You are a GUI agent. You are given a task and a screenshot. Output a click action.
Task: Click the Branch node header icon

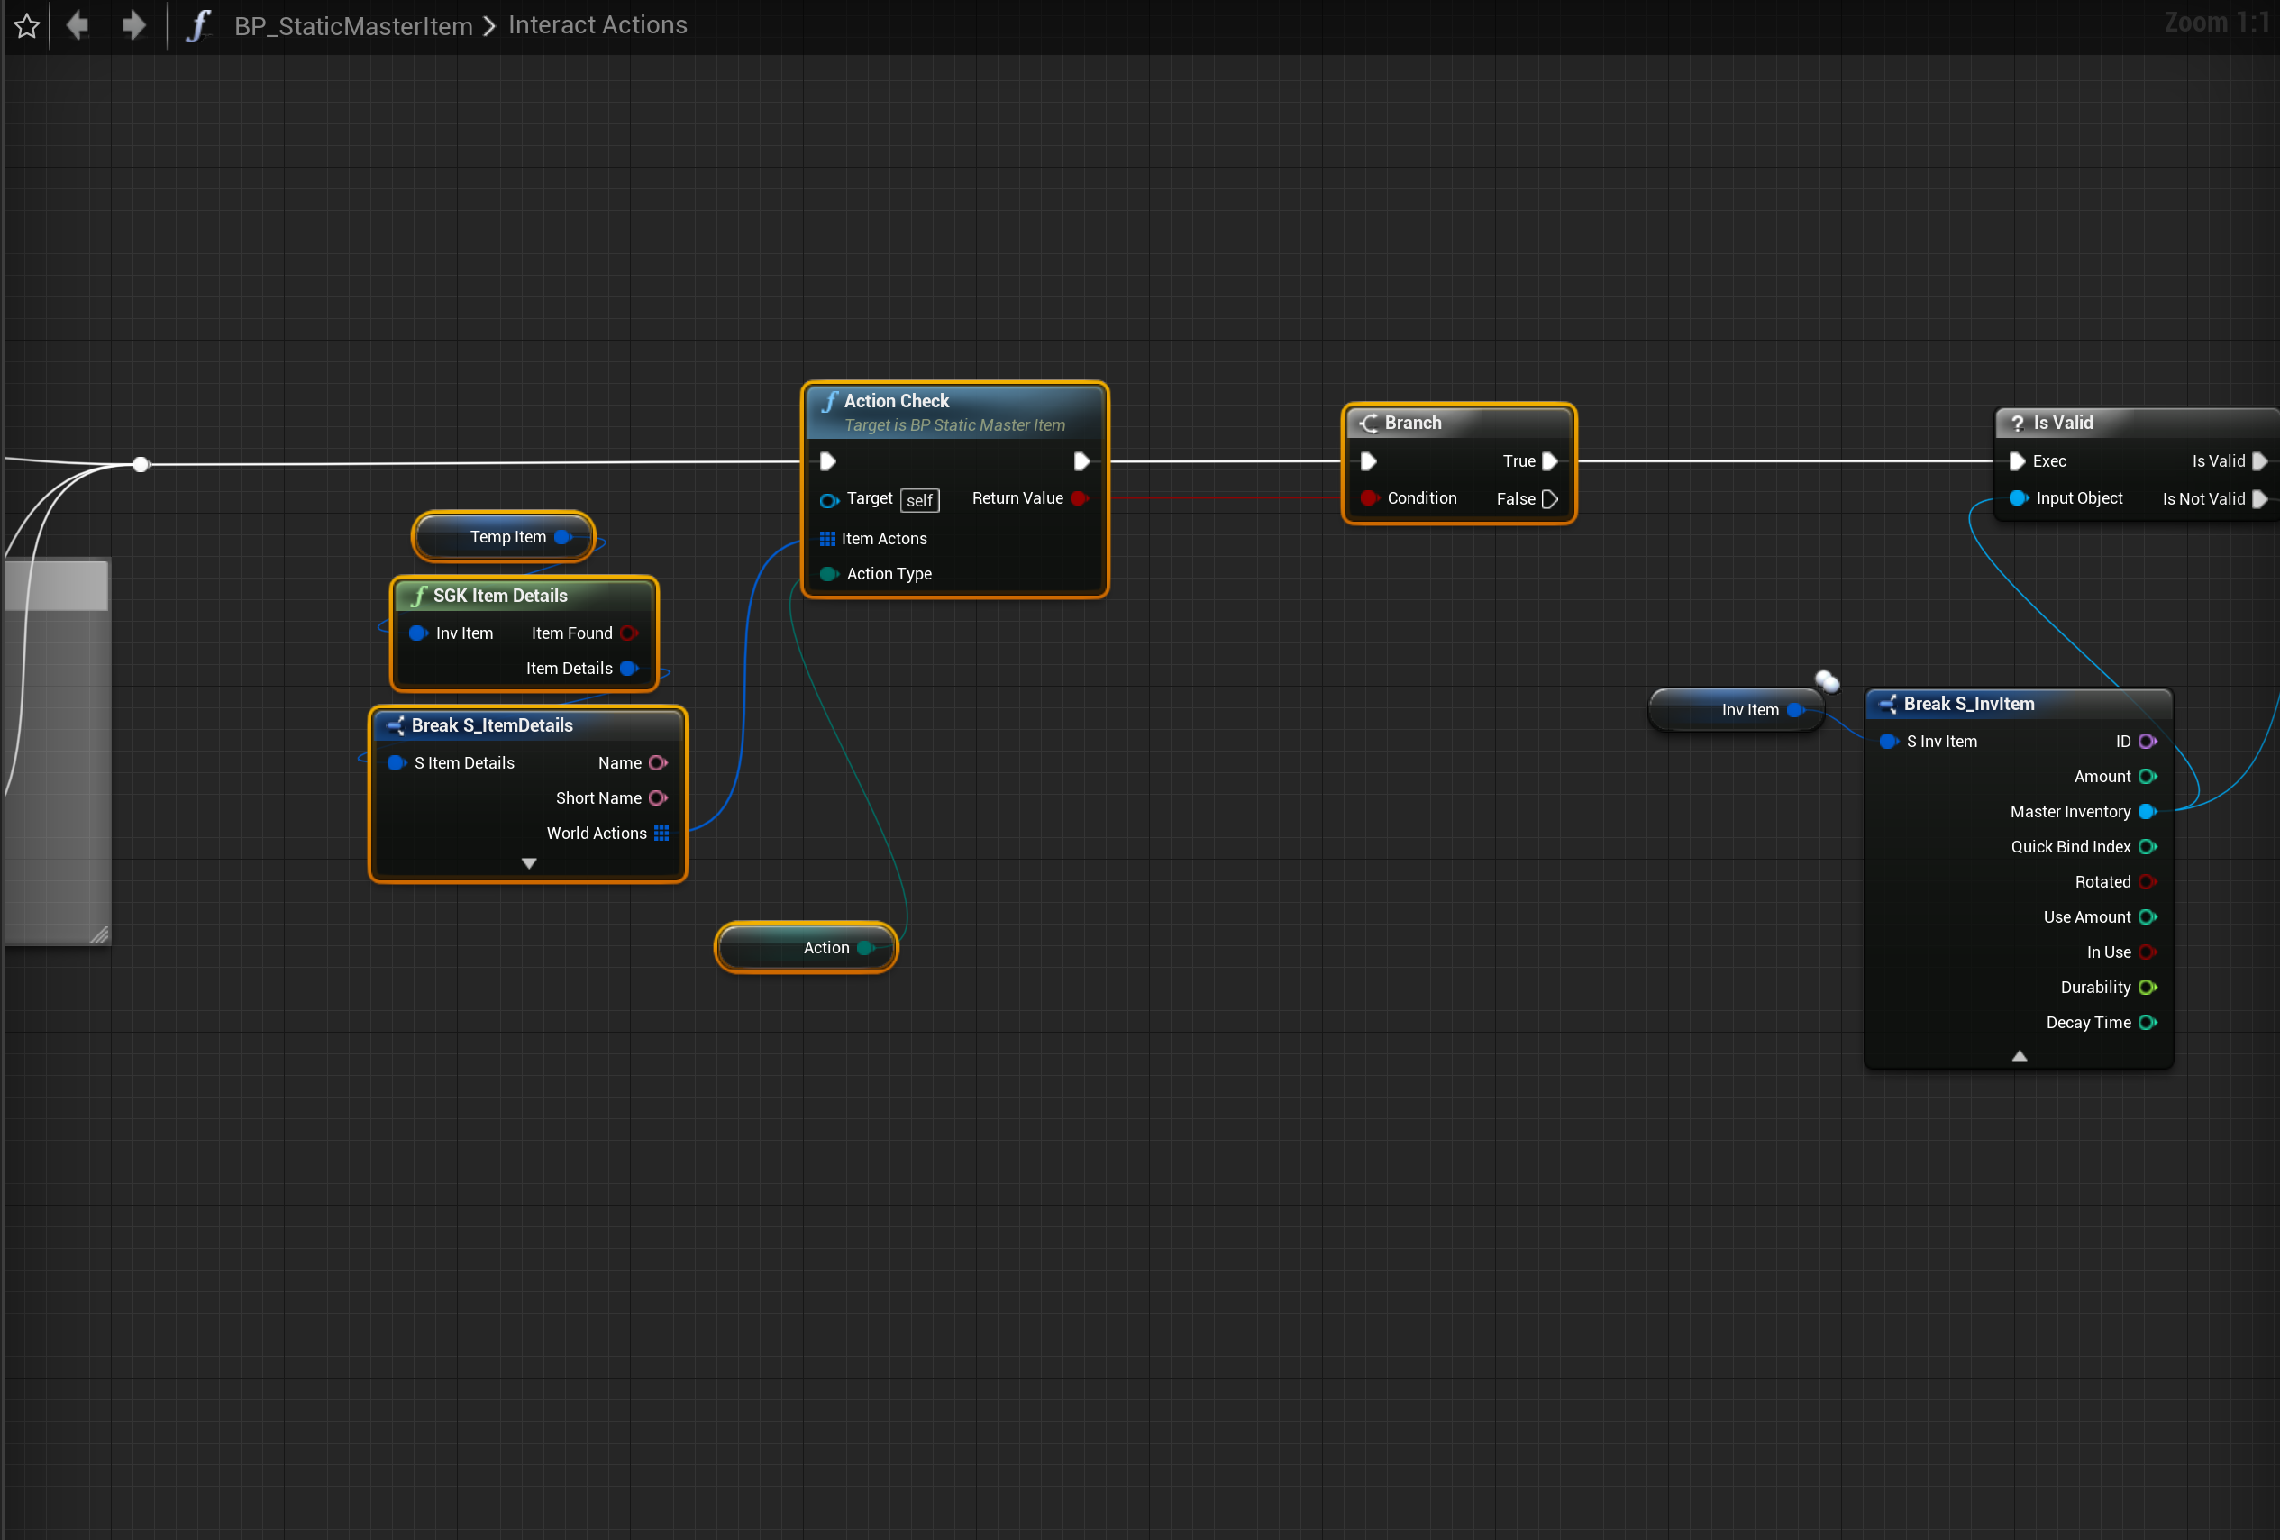click(1369, 423)
